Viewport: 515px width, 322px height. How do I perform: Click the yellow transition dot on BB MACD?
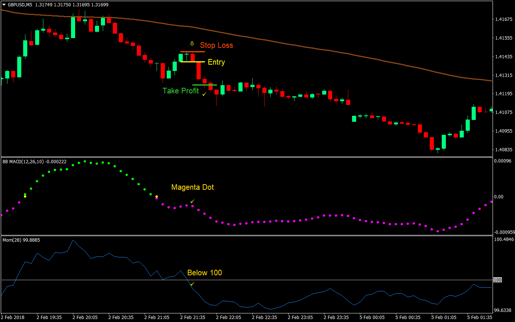tap(156, 196)
